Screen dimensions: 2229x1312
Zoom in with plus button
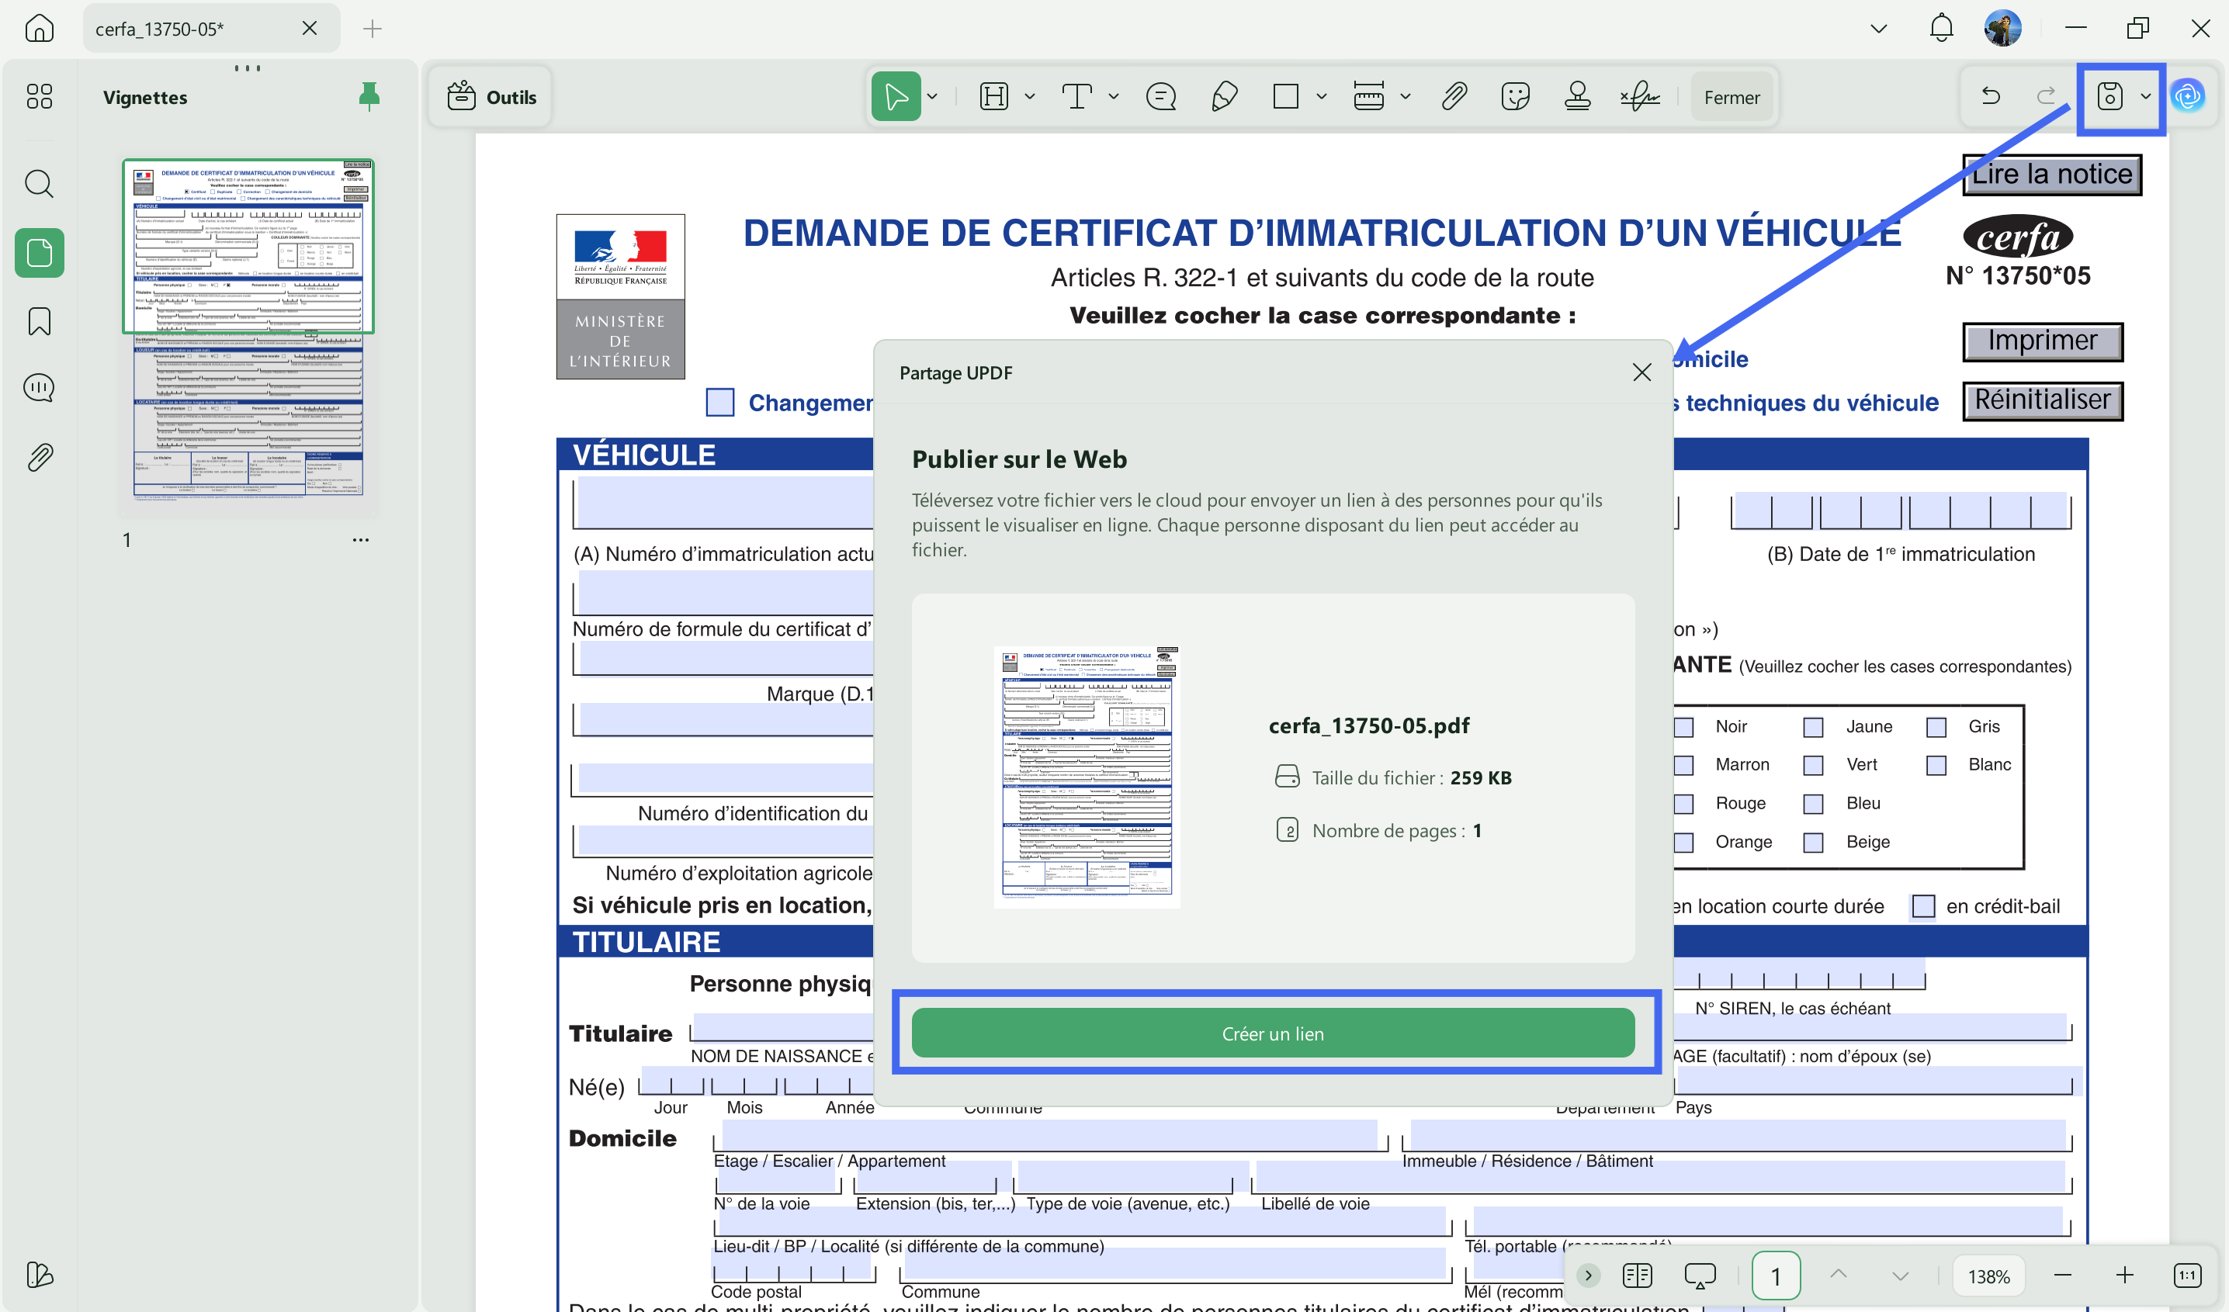pyautogui.click(x=2125, y=1275)
